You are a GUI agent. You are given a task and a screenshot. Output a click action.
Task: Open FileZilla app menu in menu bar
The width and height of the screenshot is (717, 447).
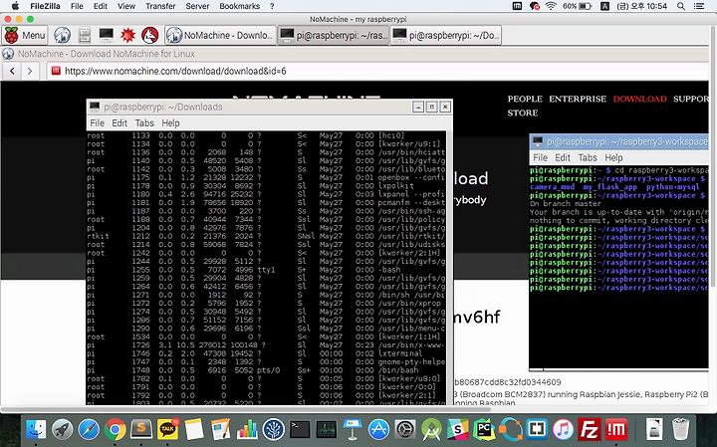(x=45, y=6)
